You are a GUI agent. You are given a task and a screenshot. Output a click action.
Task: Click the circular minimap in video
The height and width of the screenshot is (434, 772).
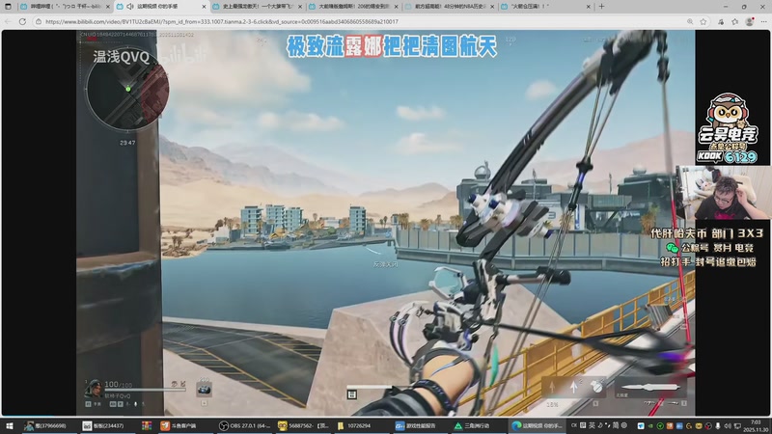(127, 90)
